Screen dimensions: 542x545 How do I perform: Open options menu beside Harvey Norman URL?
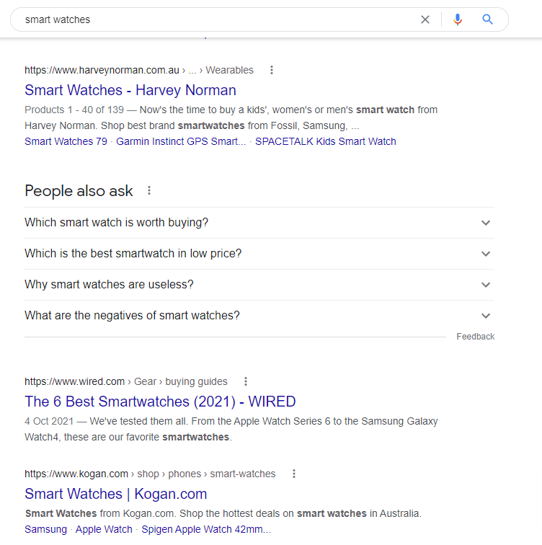272,70
